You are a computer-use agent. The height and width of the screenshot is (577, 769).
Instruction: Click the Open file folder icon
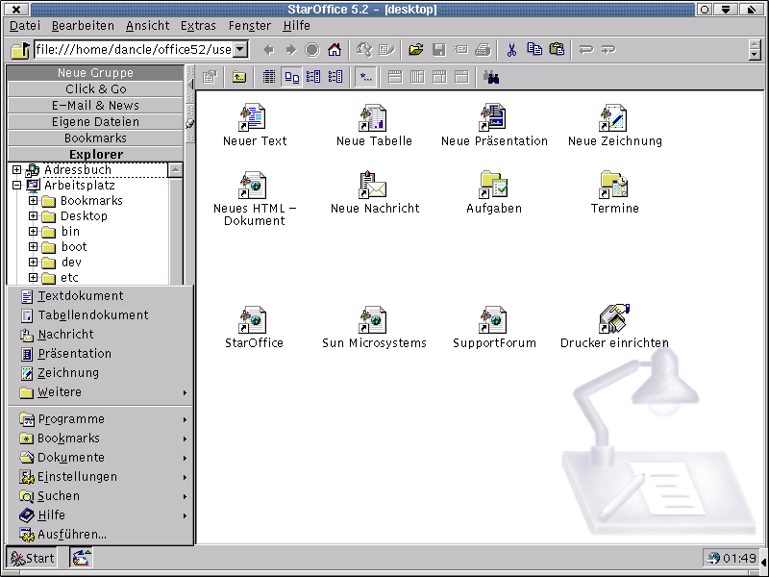(x=416, y=50)
